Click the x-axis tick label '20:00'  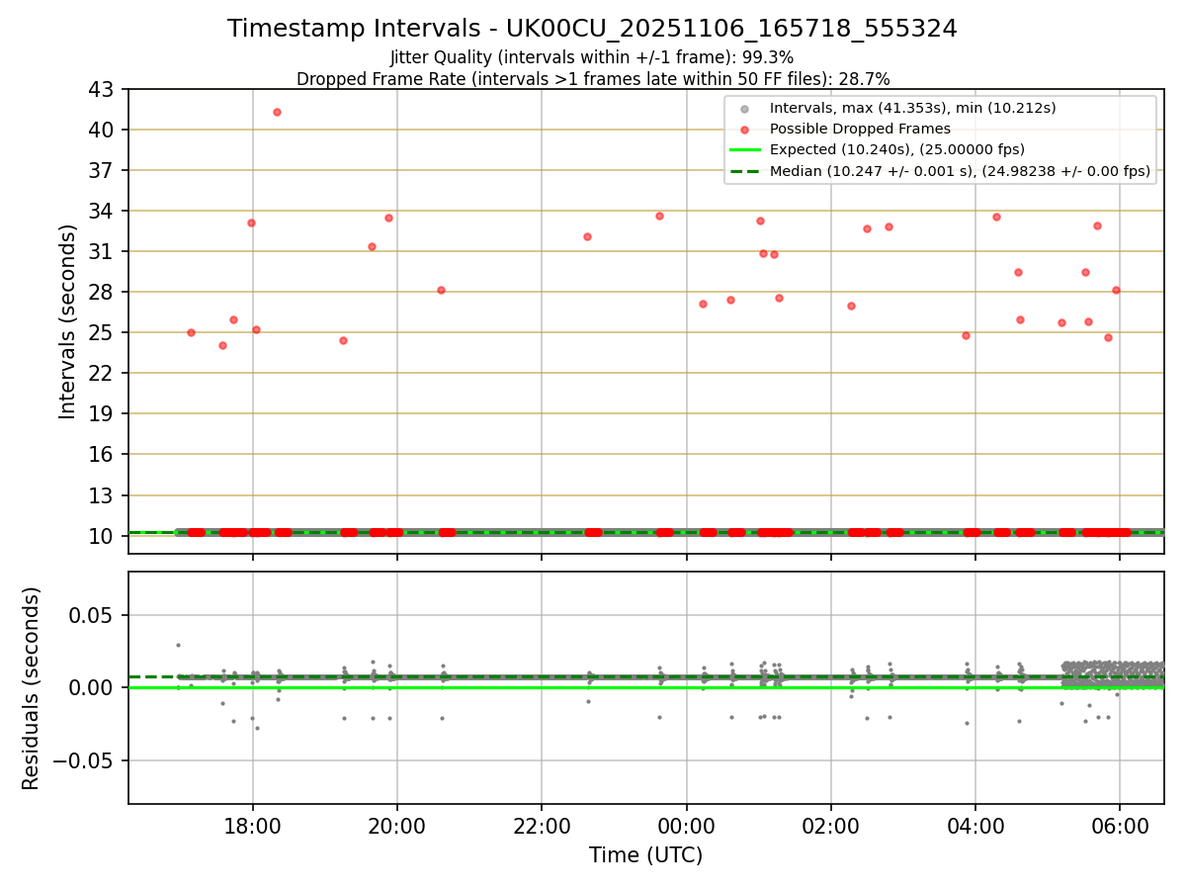pyautogui.click(x=396, y=827)
